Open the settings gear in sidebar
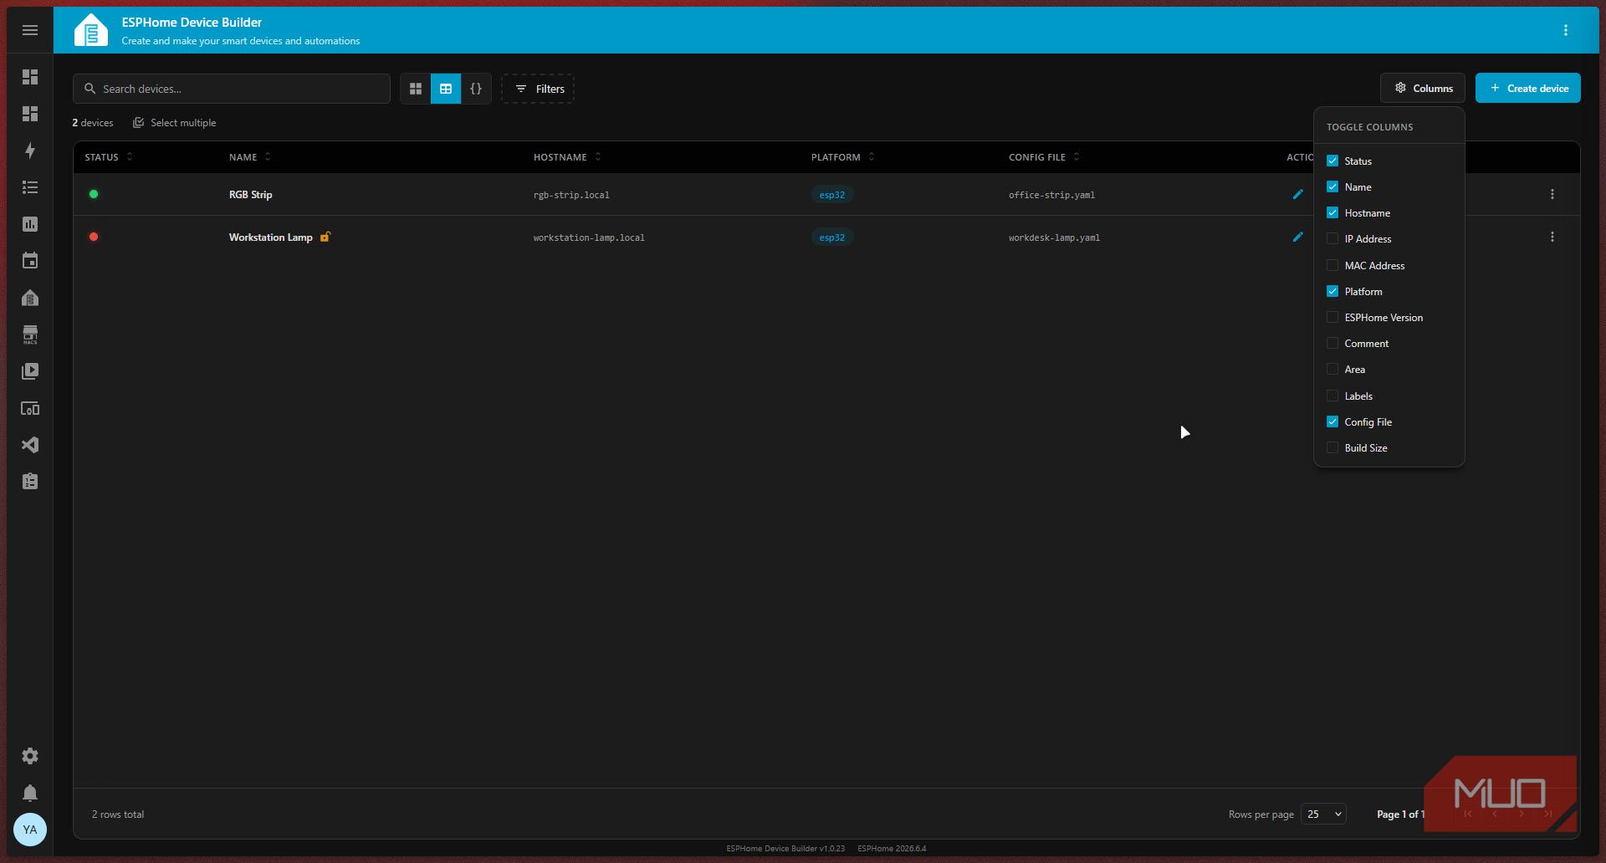 click(30, 756)
